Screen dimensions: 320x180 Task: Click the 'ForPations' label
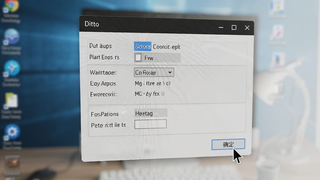click(105, 114)
